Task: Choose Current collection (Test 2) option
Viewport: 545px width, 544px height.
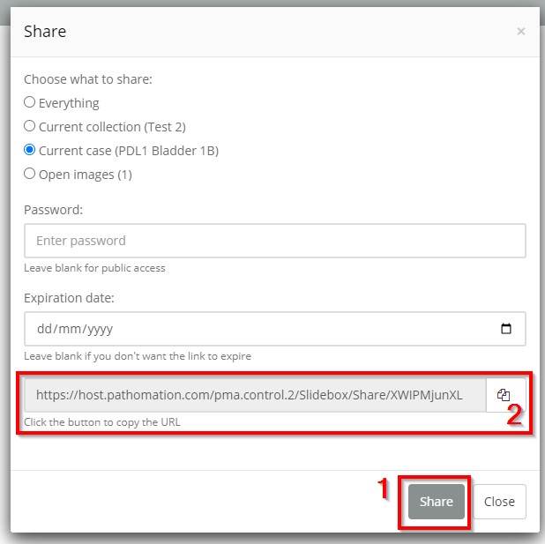Action: click(30, 126)
